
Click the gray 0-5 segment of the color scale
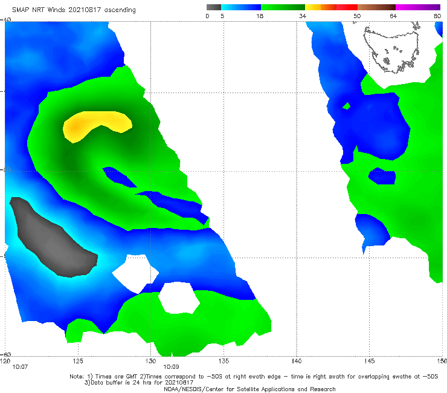click(x=213, y=7)
